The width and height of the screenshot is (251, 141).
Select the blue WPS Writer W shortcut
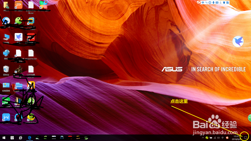(6, 118)
